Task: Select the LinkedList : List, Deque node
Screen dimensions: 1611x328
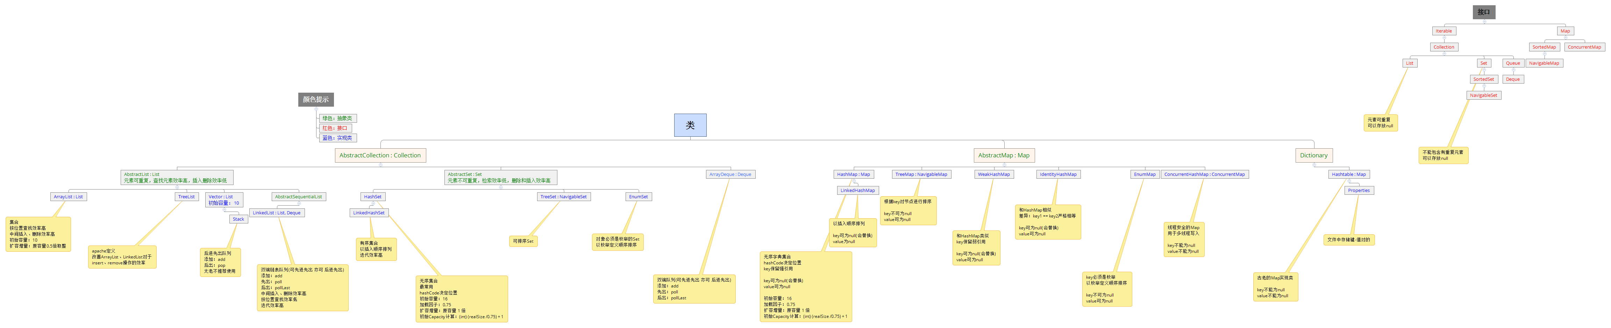Action: click(x=277, y=213)
